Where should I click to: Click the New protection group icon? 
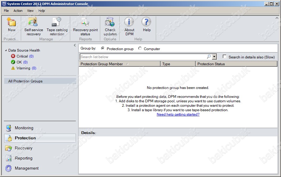(x=12, y=22)
